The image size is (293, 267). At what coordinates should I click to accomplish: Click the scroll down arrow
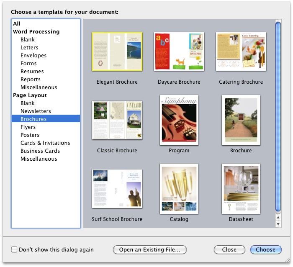278,224
